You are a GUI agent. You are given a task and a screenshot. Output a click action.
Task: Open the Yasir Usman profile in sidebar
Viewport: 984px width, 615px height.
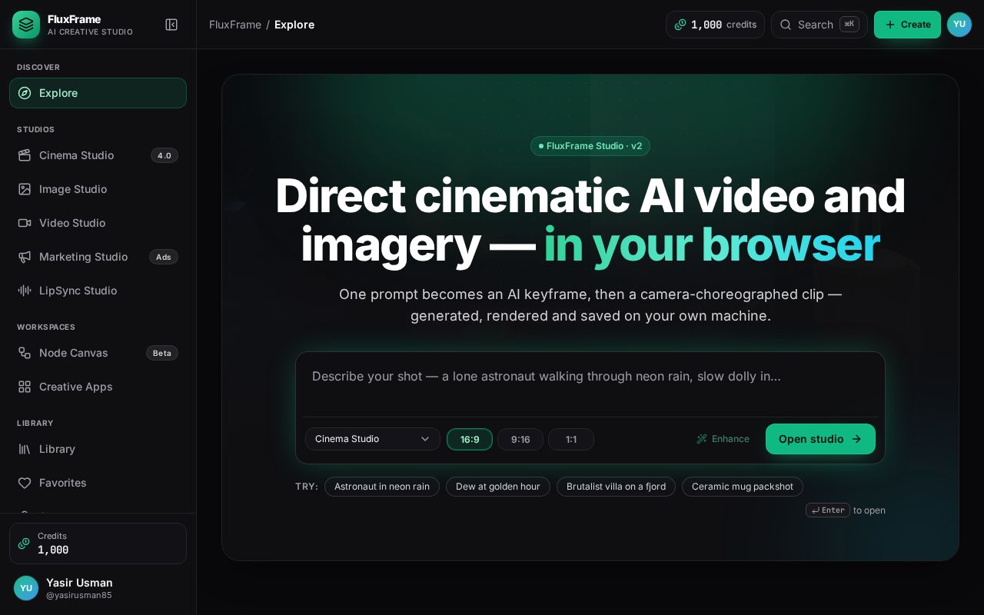point(98,588)
